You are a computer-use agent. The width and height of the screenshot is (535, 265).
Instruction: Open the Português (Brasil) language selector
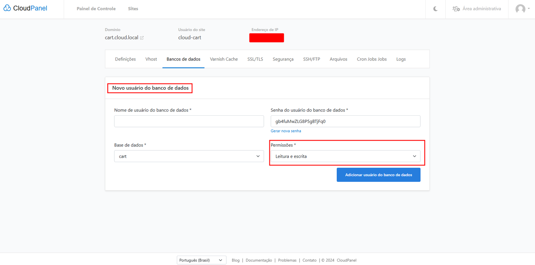(201, 260)
